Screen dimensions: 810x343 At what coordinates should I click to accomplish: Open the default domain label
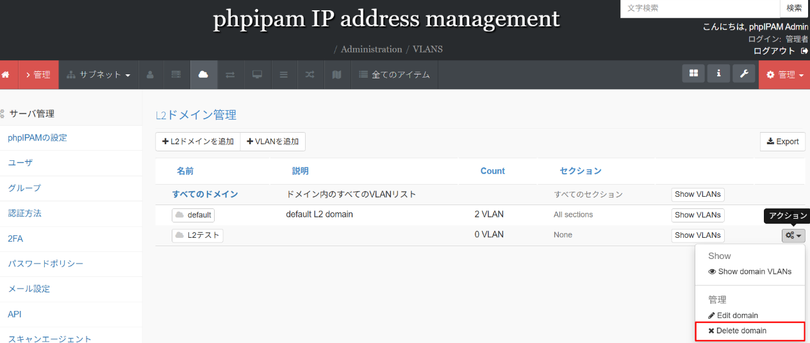193,215
